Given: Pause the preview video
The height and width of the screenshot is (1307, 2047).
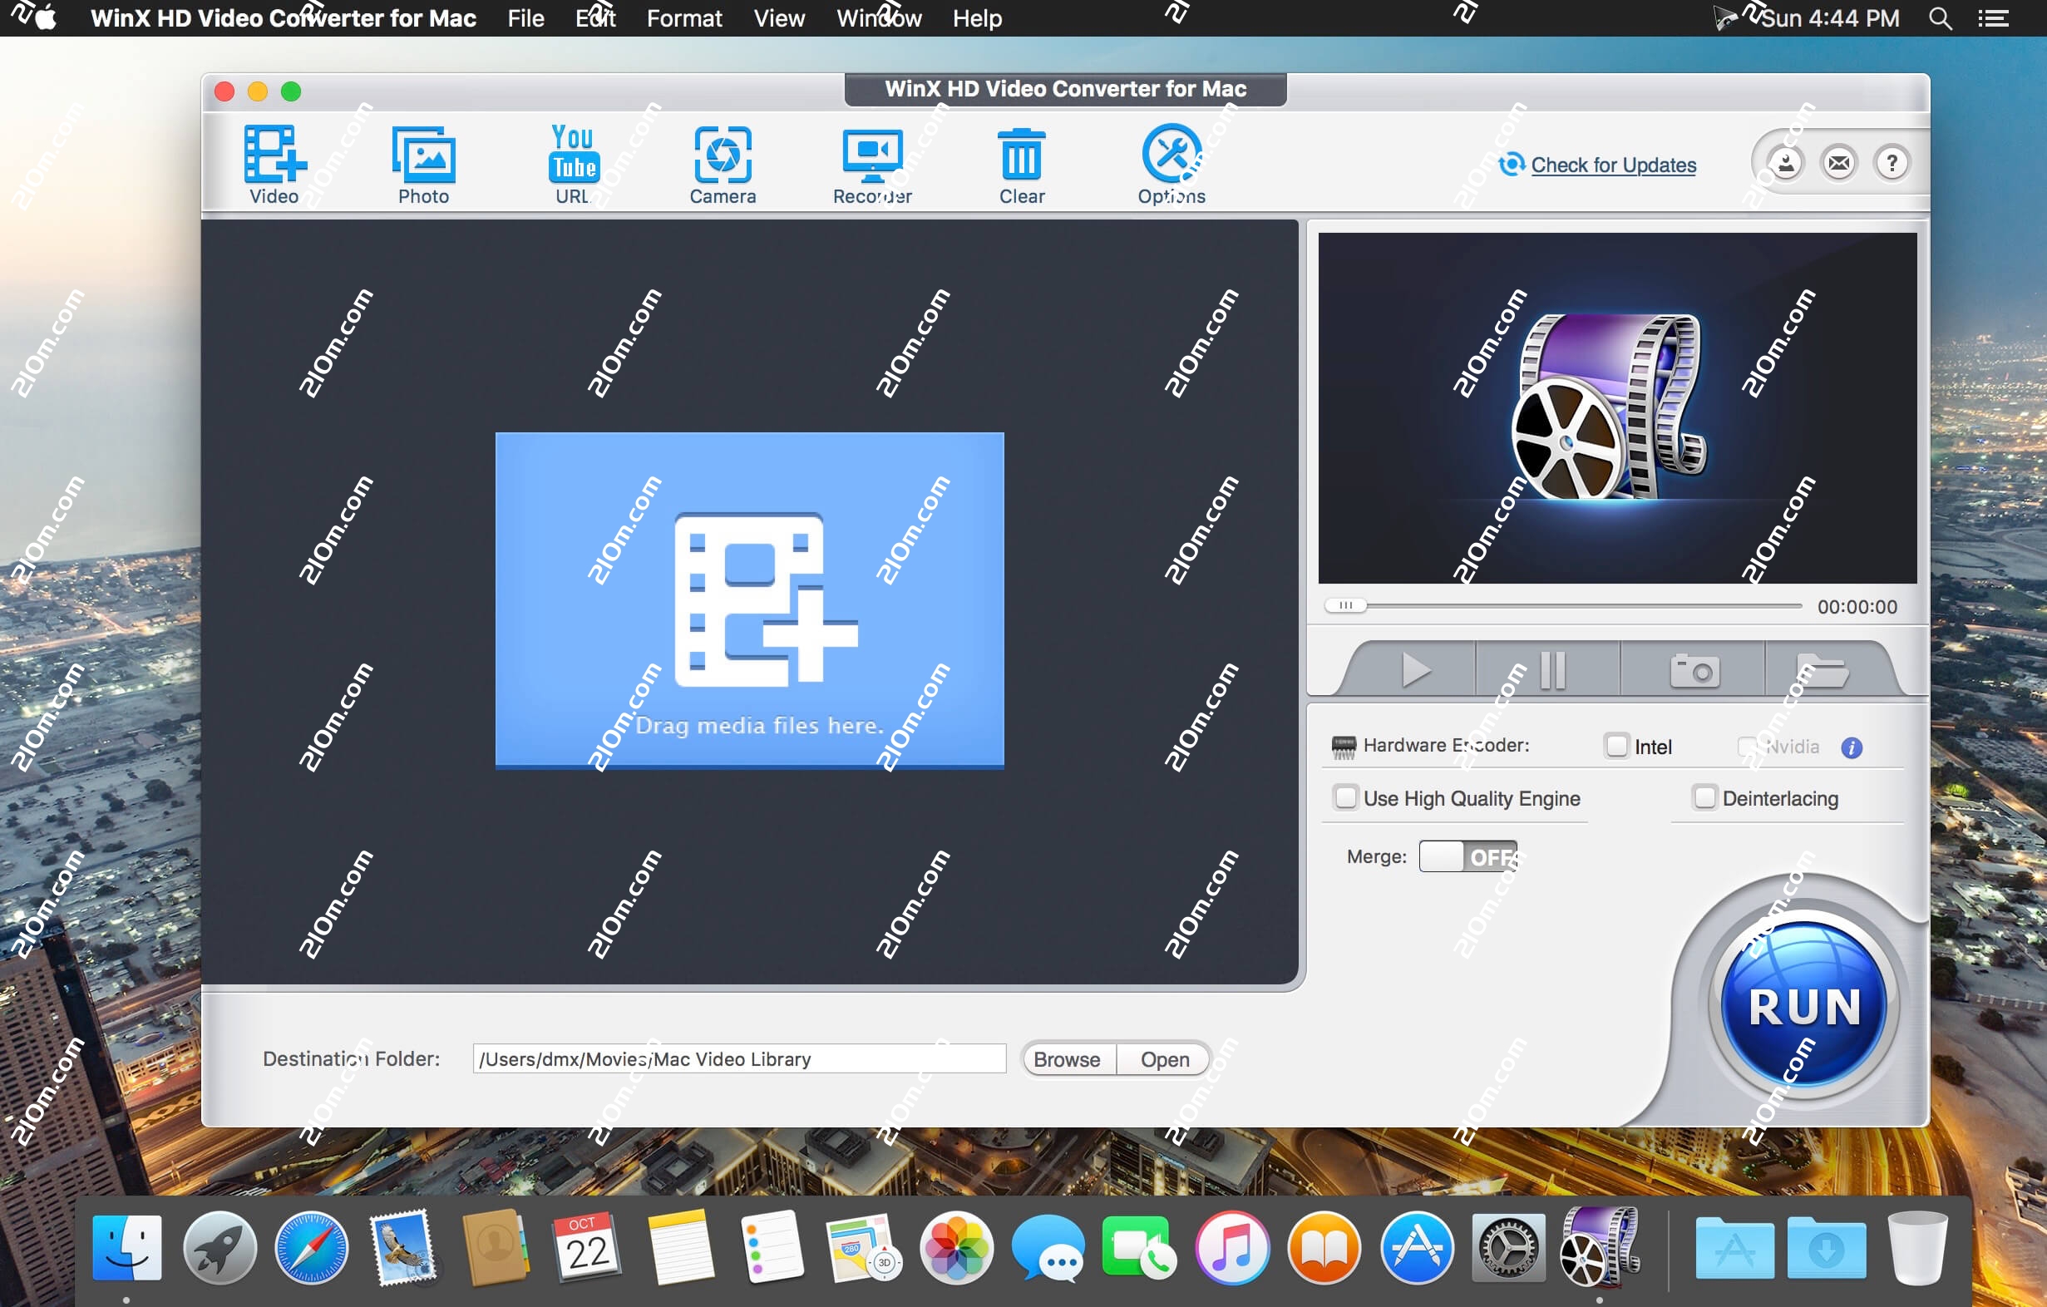Looking at the screenshot, I should click(x=1552, y=669).
